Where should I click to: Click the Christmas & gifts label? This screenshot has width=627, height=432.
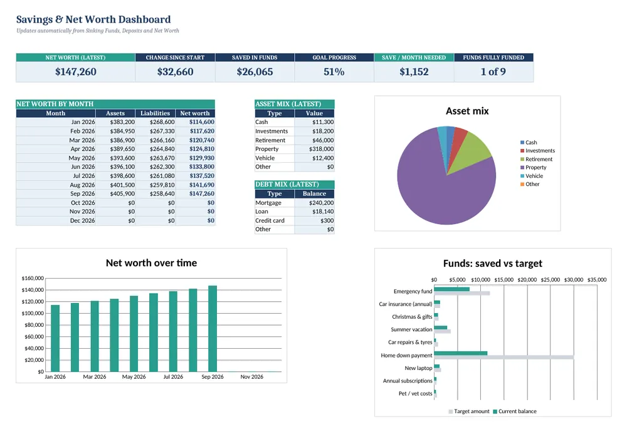[412, 317]
